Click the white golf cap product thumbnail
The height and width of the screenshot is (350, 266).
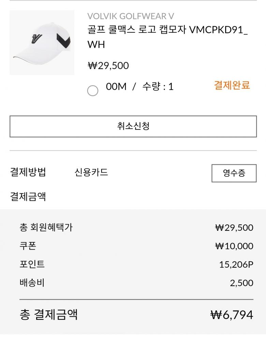pyautogui.click(x=42, y=43)
